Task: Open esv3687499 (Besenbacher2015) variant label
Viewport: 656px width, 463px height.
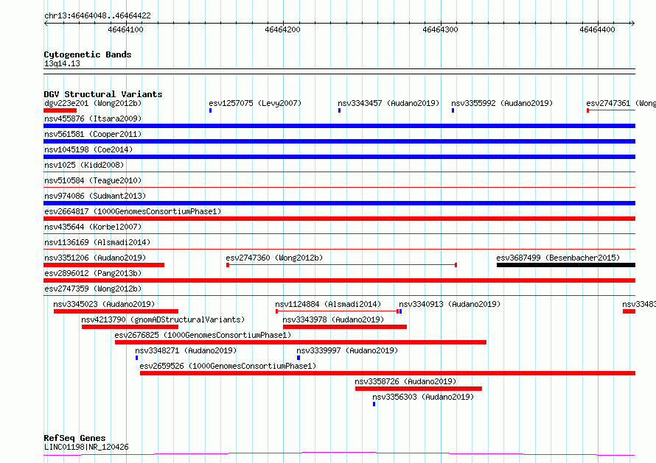Action: point(558,258)
